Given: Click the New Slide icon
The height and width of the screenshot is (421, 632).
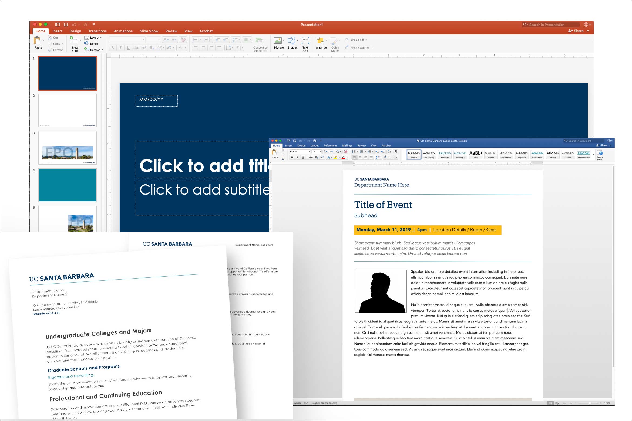Looking at the screenshot, I should pyautogui.click(x=74, y=40).
